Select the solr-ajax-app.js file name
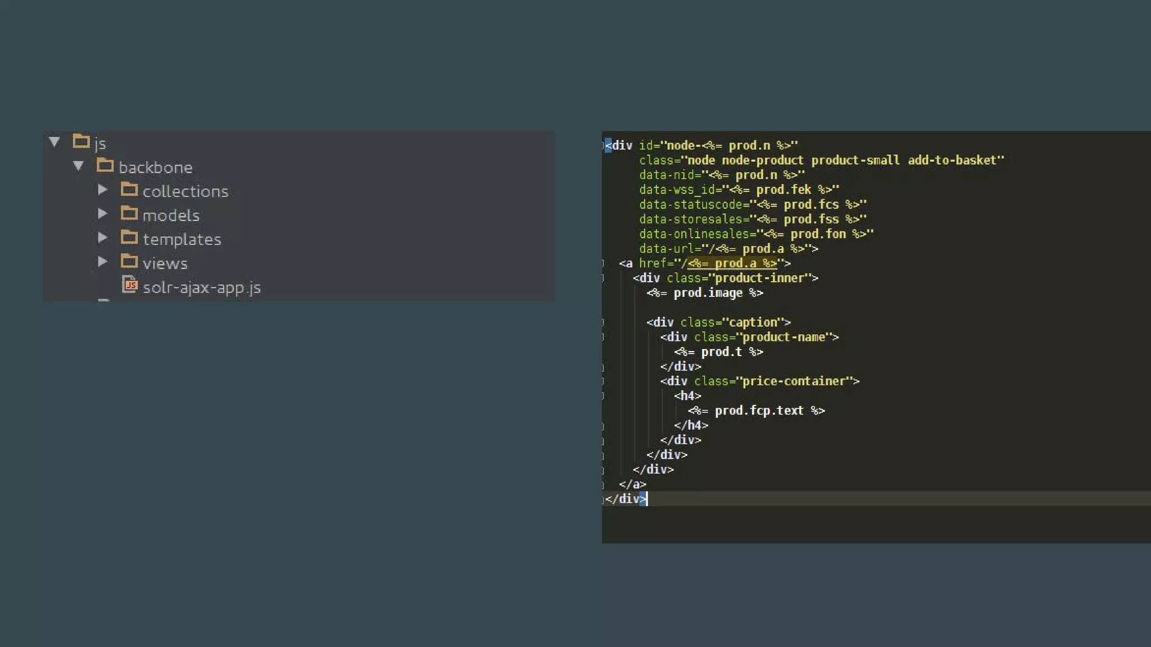 (201, 287)
